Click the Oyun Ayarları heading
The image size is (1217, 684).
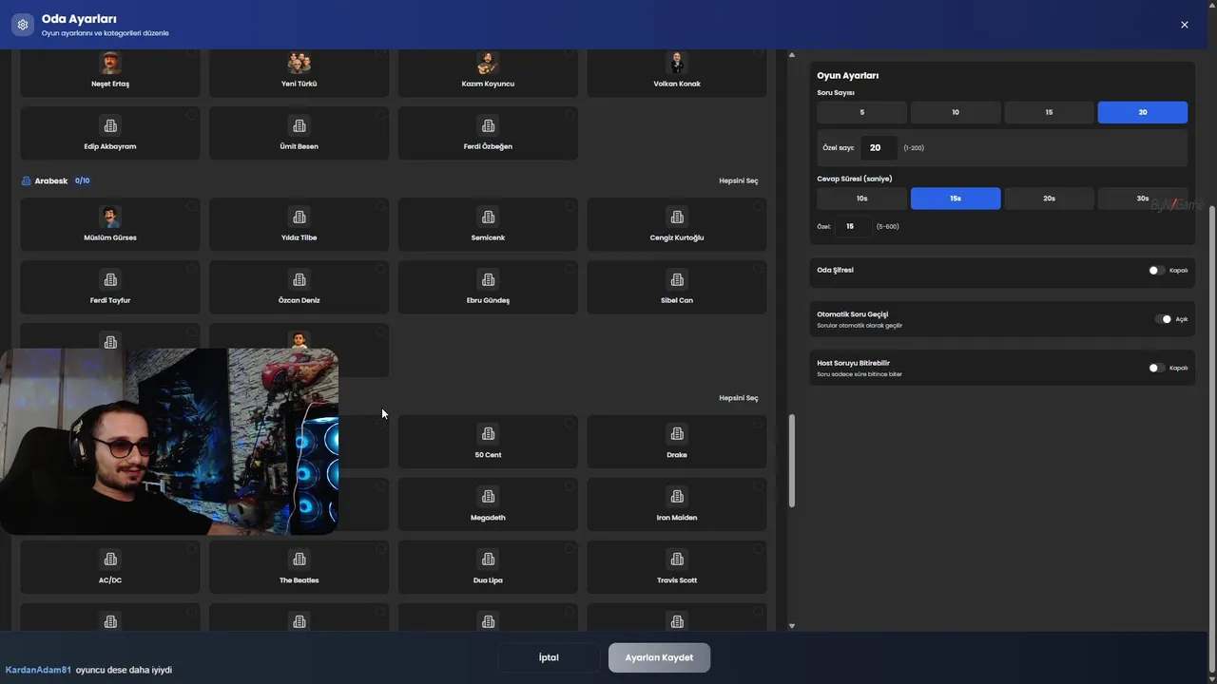848,75
